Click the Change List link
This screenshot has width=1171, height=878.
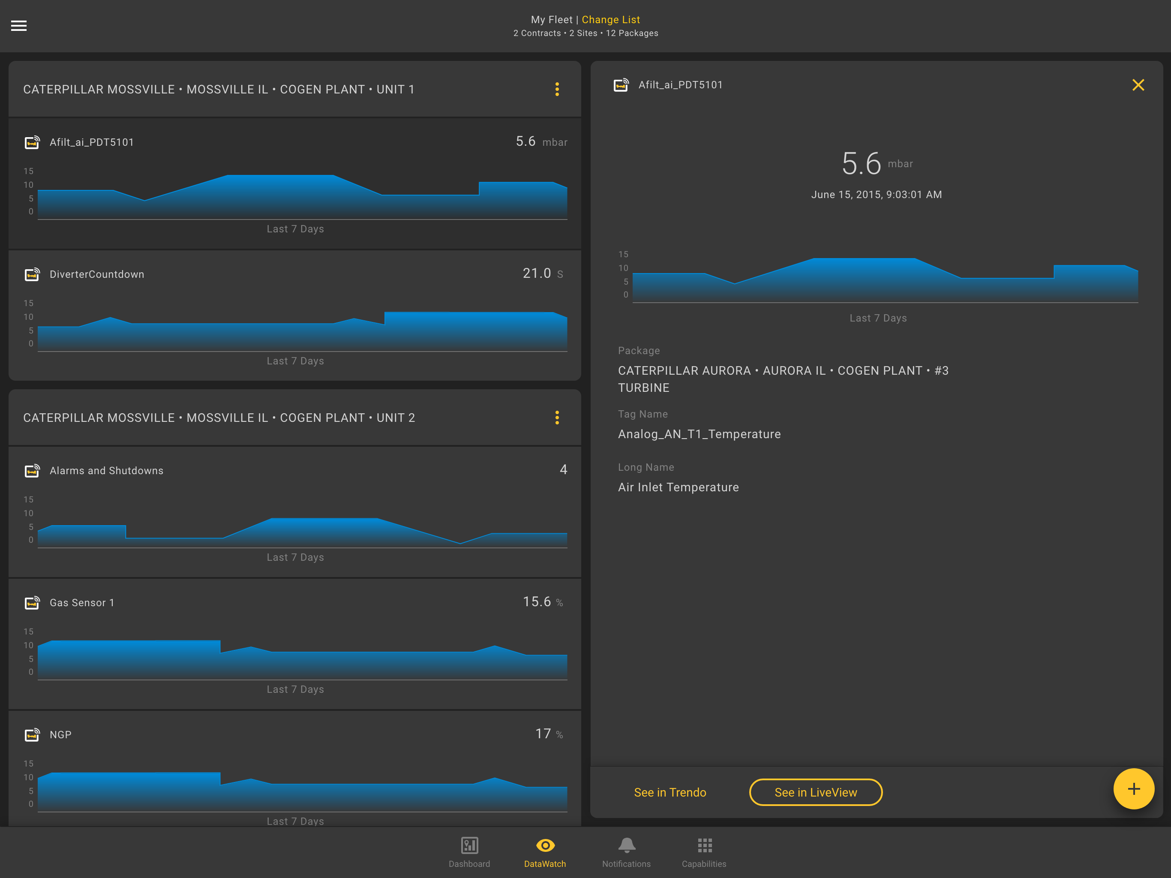click(x=611, y=20)
